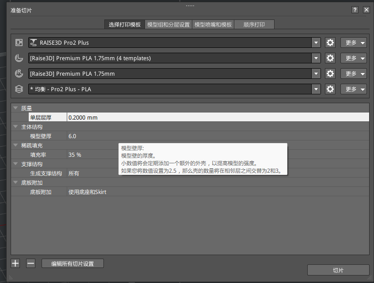Select the 填充率 setting label
Screen dimensions: 374x283
click(x=38, y=155)
